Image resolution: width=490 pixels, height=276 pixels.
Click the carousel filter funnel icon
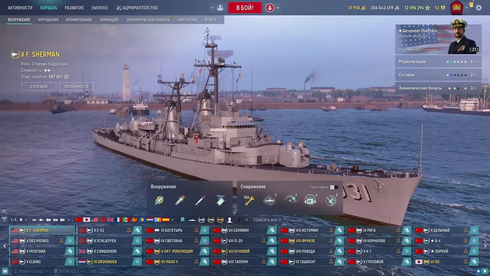(4, 220)
